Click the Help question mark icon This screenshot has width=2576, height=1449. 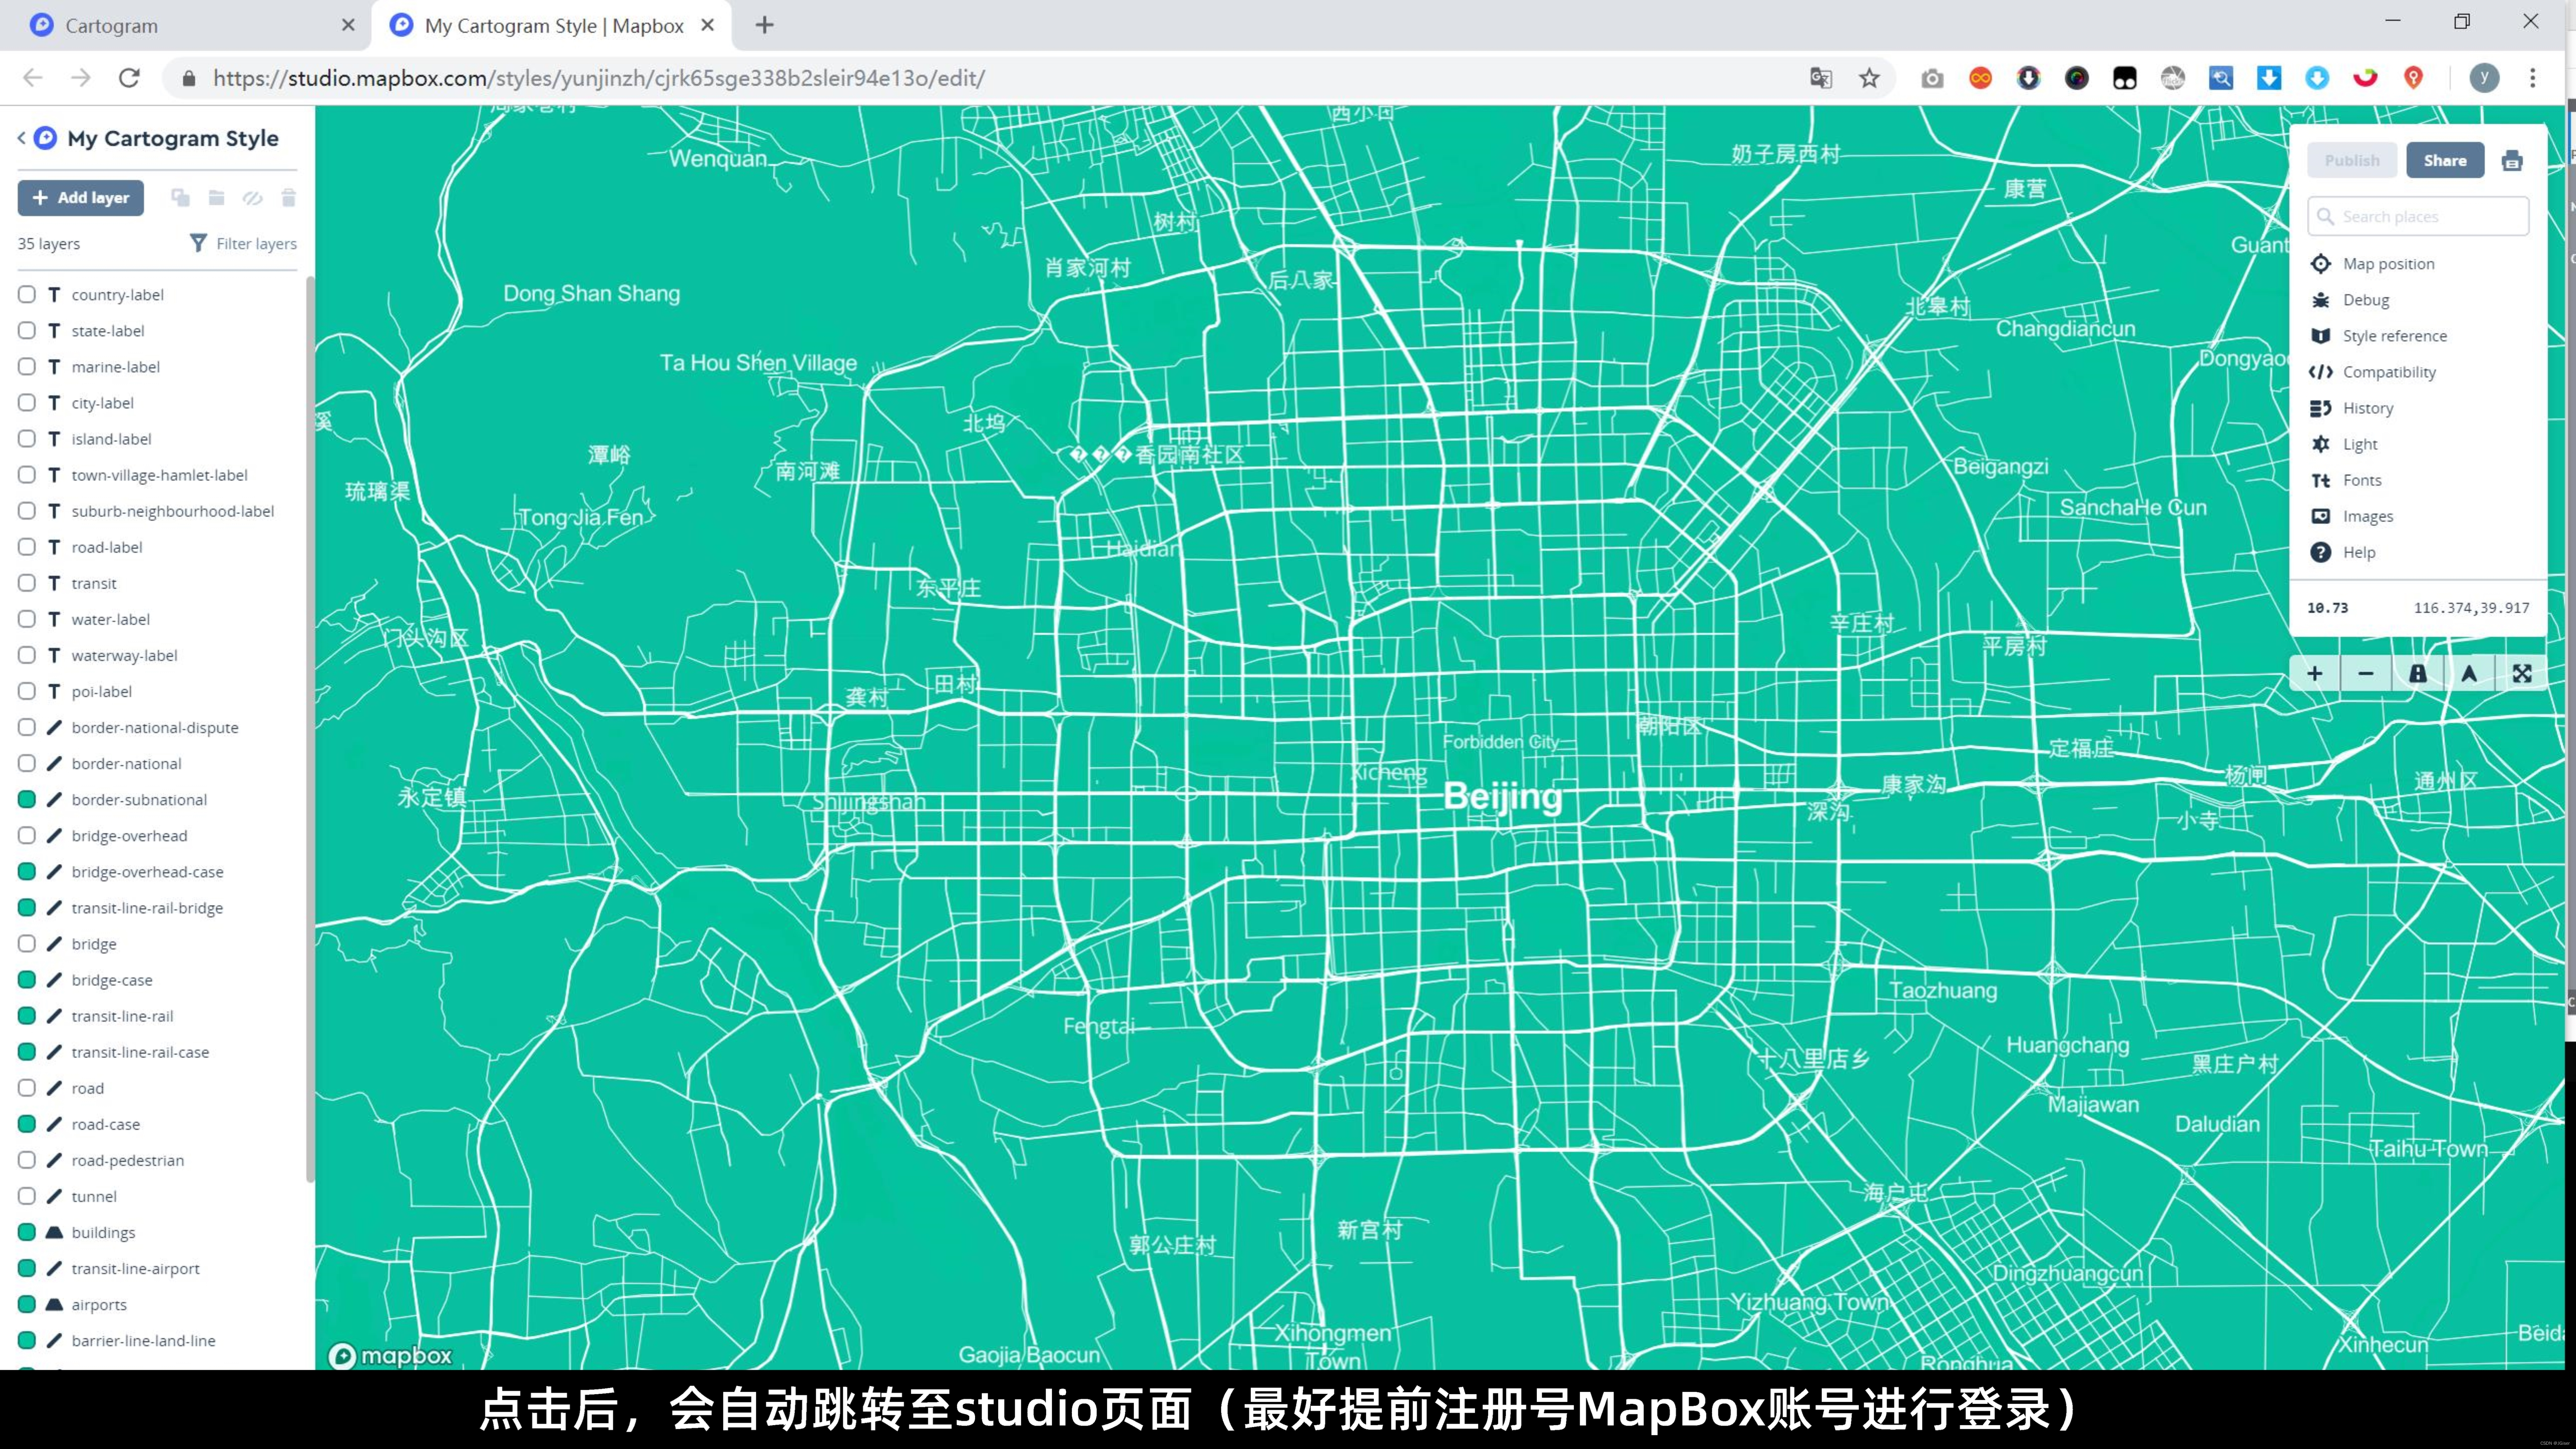coord(2321,552)
